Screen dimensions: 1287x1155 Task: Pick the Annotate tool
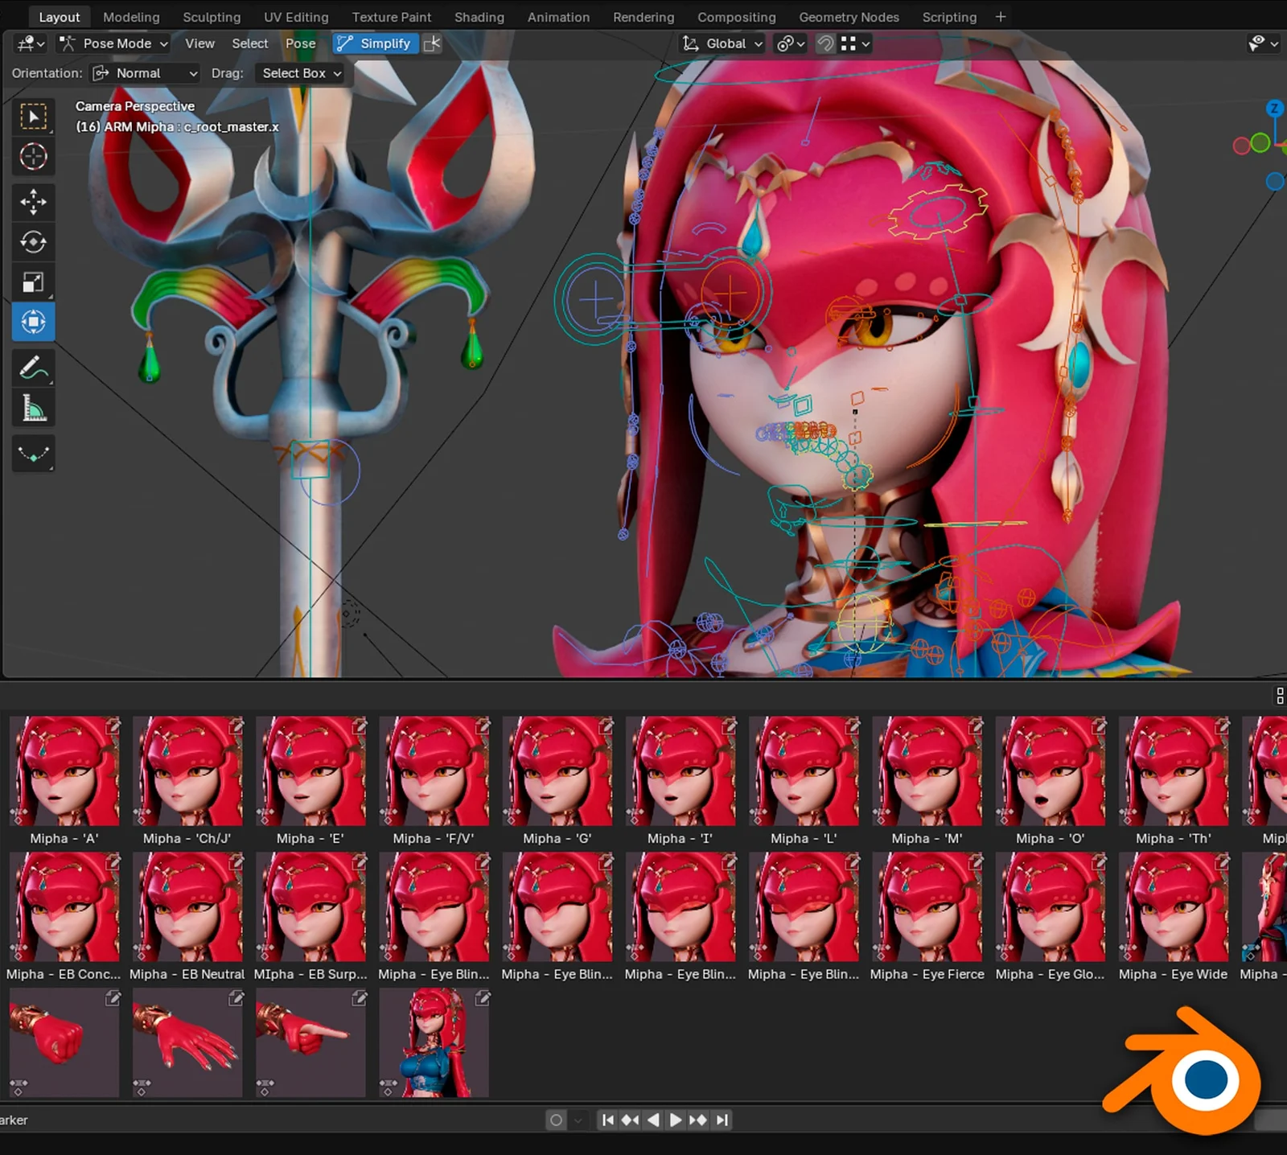tap(33, 368)
